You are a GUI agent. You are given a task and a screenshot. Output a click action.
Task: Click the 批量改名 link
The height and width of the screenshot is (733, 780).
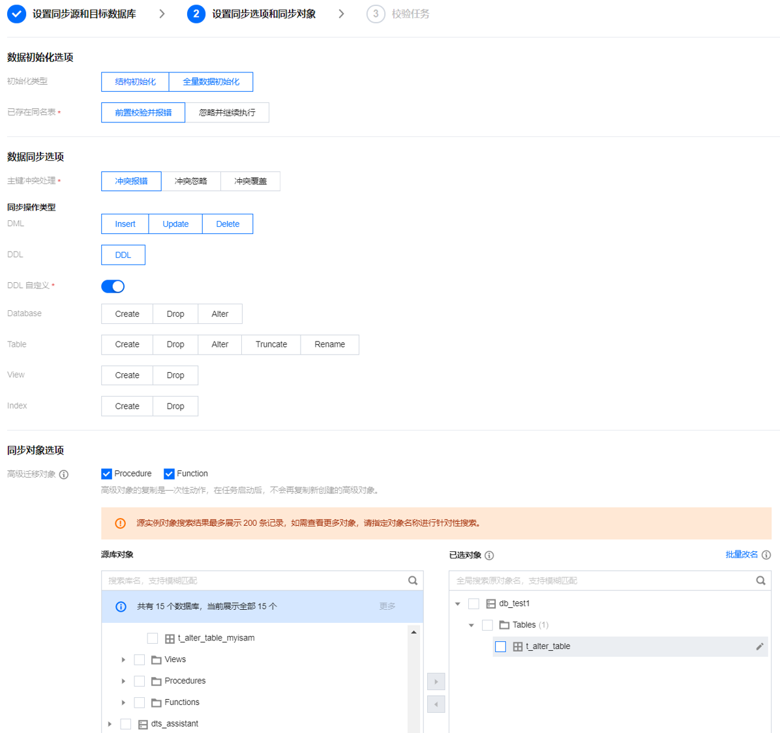pos(742,554)
